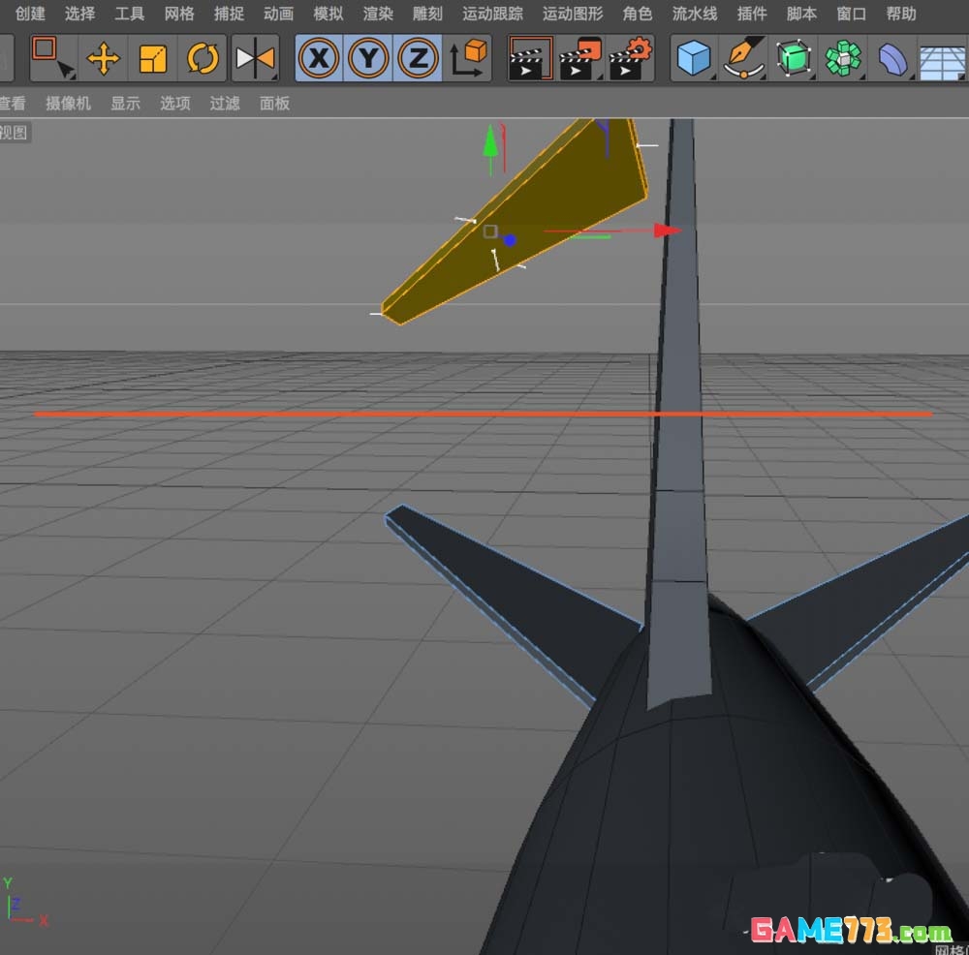Open the 网格 menu
This screenshot has width=969, height=955.
tap(179, 14)
